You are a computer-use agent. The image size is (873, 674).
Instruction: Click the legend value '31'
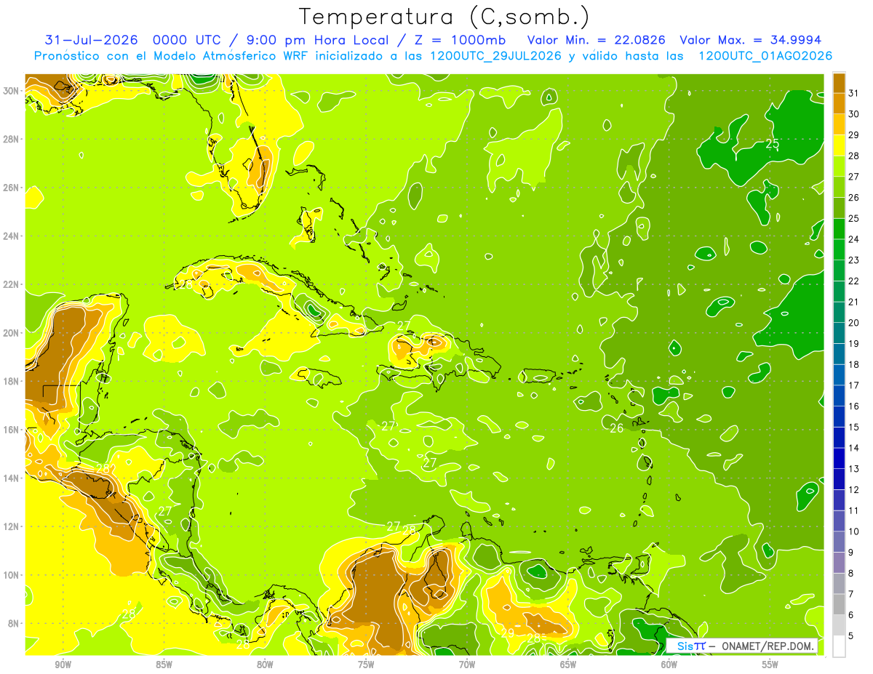coord(853,93)
